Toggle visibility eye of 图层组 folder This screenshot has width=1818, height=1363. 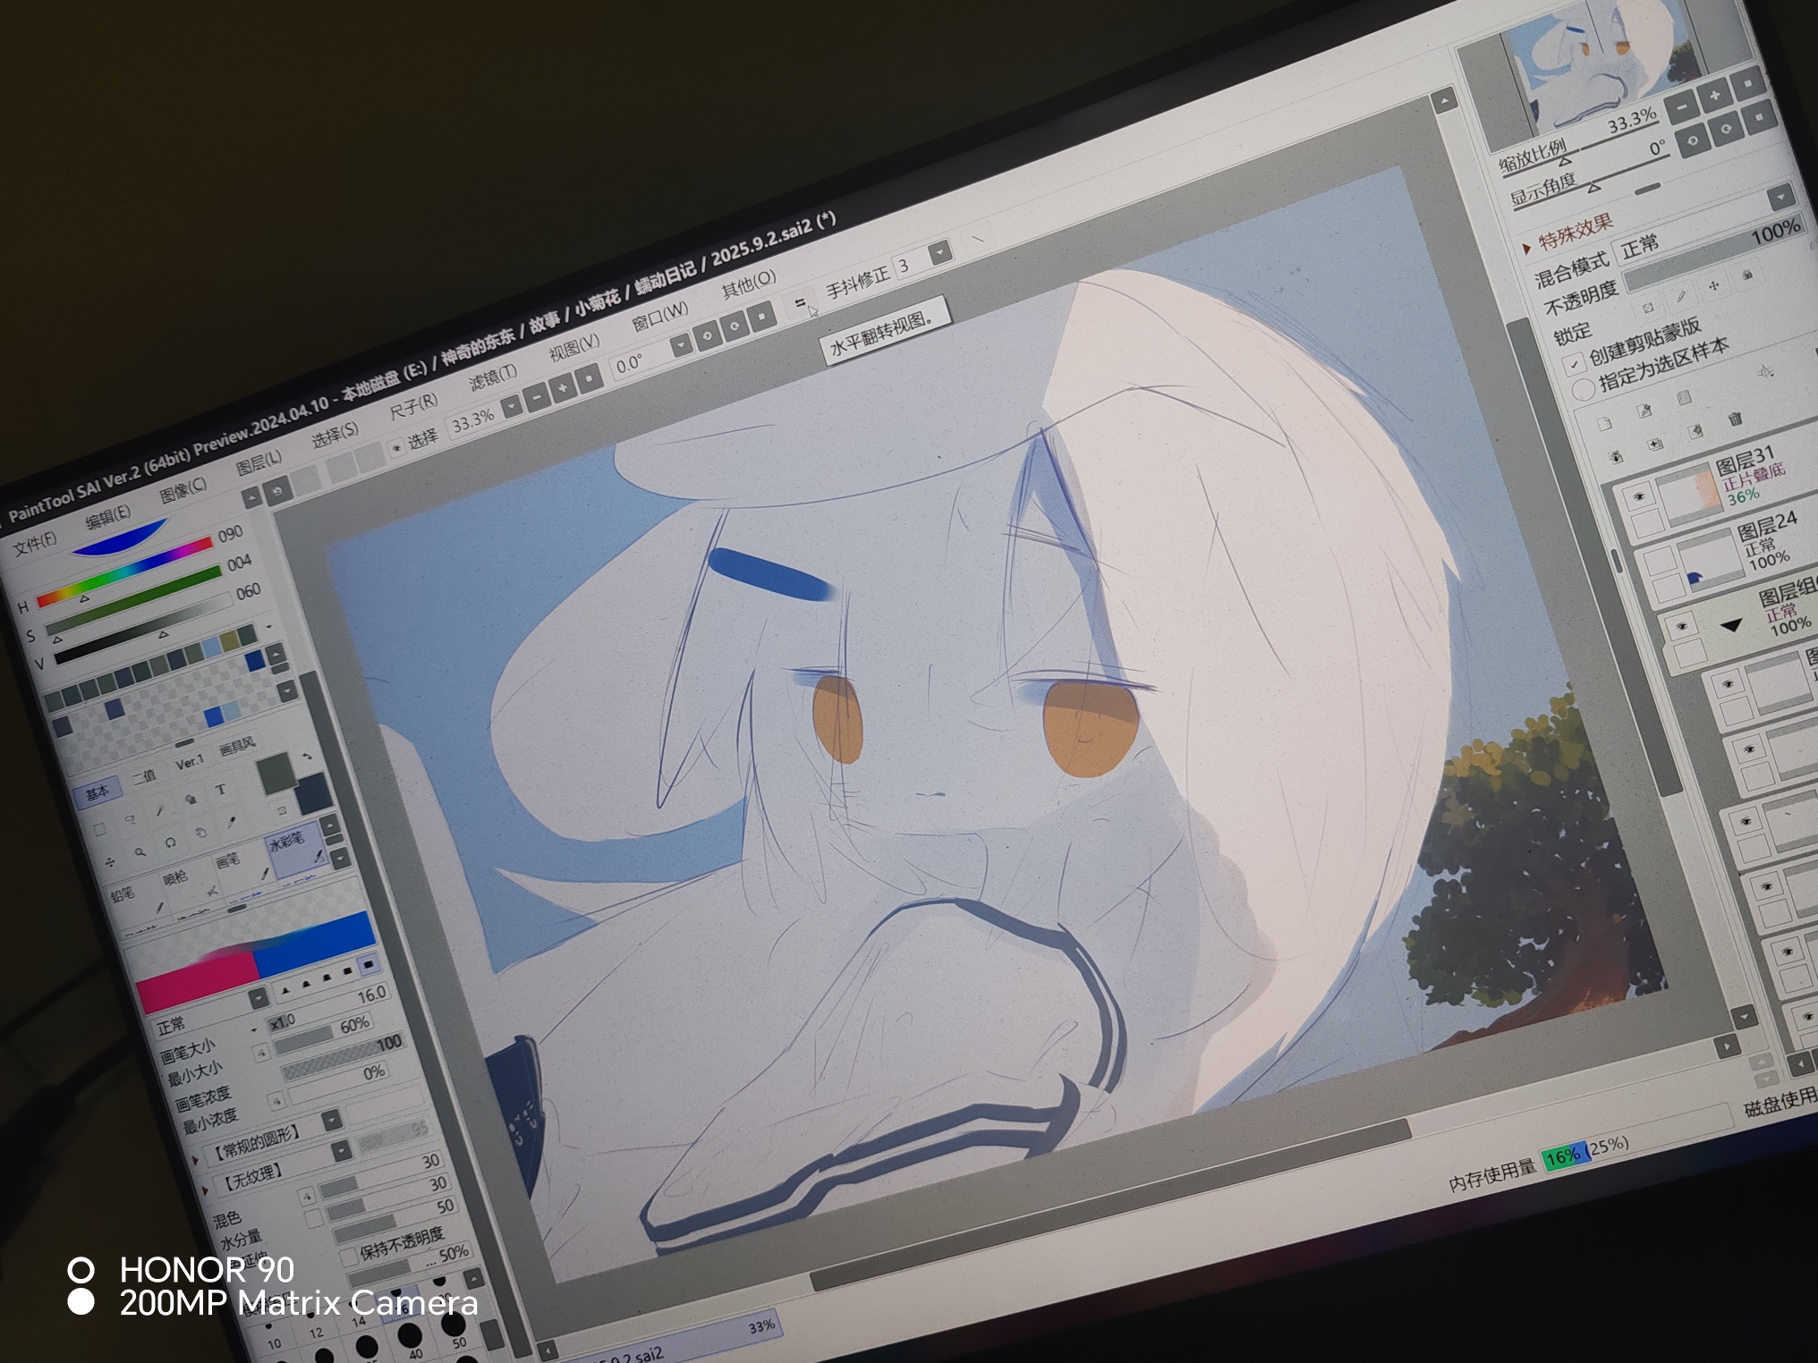pyautogui.click(x=1680, y=625)
